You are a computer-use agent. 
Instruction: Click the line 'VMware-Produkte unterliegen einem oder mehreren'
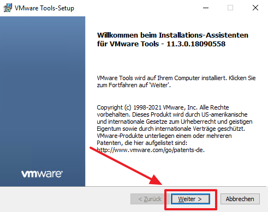pyautogui.click(x=164, y=136)
